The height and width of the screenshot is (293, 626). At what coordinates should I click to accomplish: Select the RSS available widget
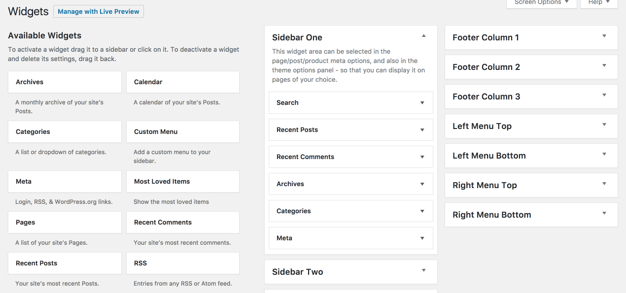coord(183,263)
